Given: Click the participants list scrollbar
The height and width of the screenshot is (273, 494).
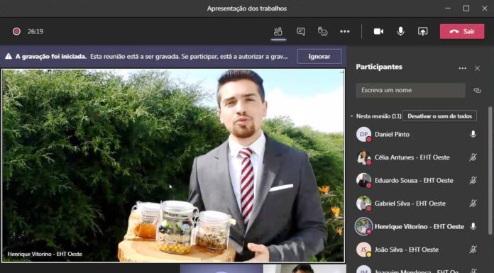Looking at the screenshot, I should pyautogui.click(x=490, y=170).
